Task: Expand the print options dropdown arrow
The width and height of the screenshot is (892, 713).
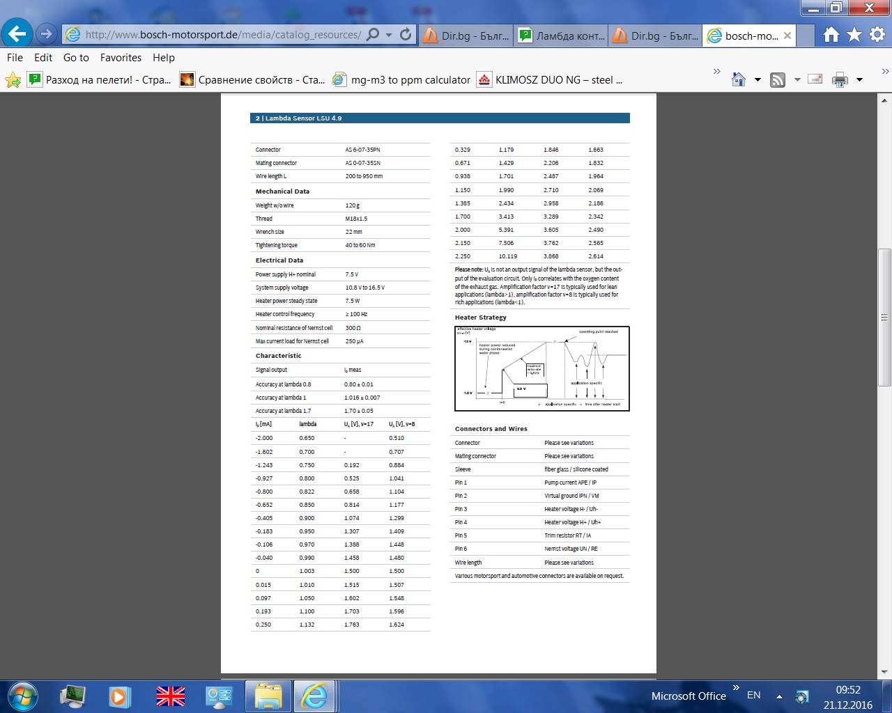Action: click(x=859, y=80)
